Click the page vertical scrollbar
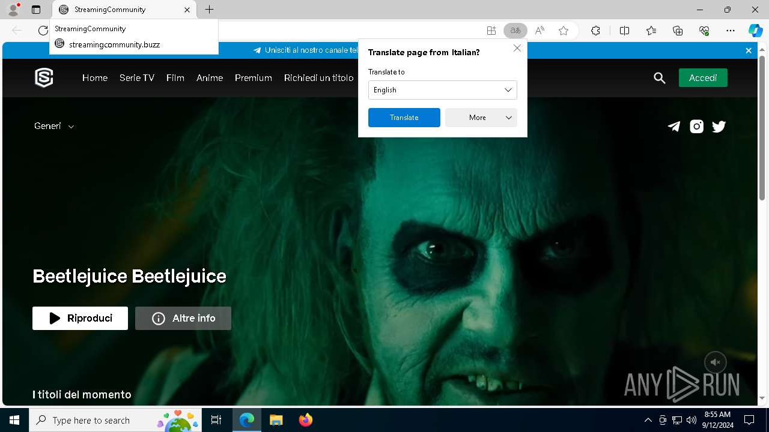Viewport: 769px width, 432px height. [x=762, y=128]
